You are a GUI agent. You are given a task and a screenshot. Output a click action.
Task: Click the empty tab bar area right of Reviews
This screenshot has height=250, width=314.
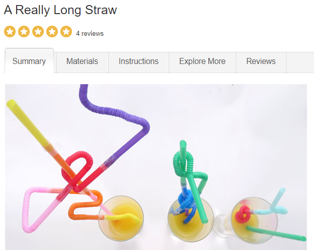[300, 62]
